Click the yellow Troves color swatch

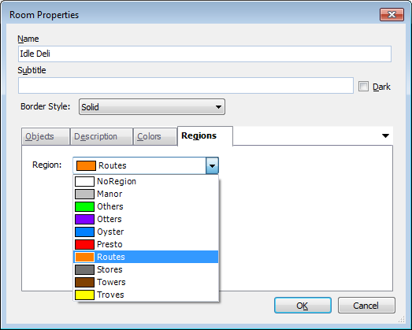[84, 295]
